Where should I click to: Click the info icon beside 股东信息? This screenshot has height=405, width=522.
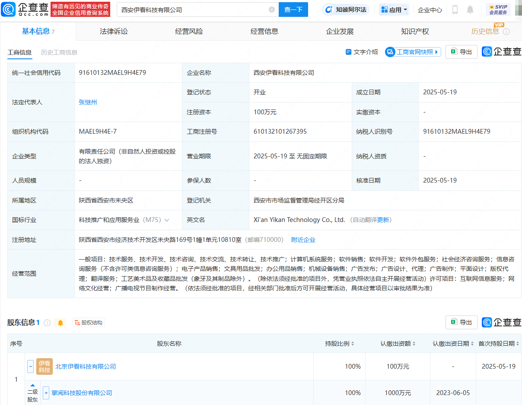click(x=47, y=323)
